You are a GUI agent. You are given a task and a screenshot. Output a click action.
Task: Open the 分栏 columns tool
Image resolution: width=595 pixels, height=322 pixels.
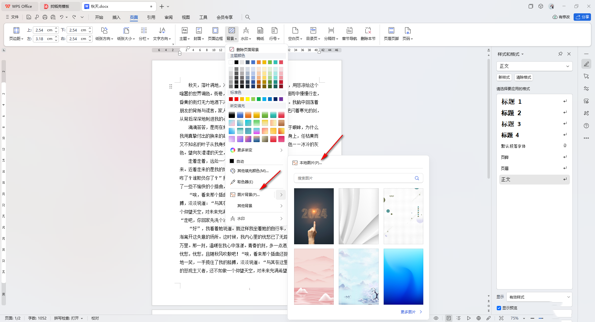[x=144, y=34]
